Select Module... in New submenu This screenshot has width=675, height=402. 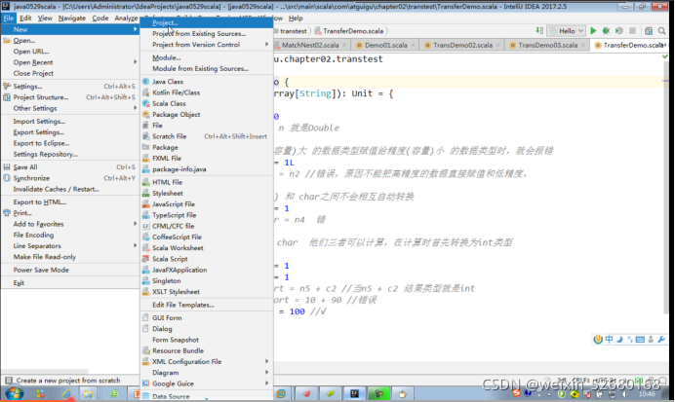click(x=207, y=57)
